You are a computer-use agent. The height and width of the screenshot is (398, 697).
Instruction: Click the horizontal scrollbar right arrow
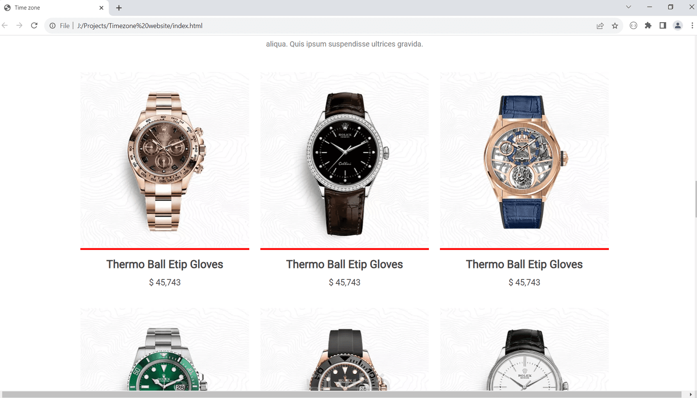(690, 394)
